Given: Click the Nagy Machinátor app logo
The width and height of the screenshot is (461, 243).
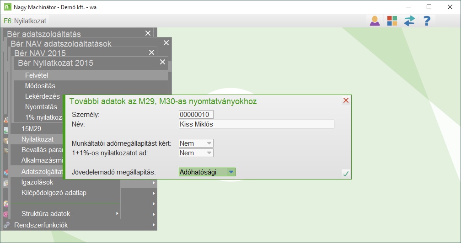Looking at the screenshot, I should click(8, 7).
